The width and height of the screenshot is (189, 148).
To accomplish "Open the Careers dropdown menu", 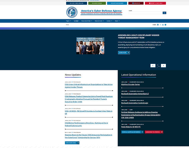I will [x=109, y=21].
